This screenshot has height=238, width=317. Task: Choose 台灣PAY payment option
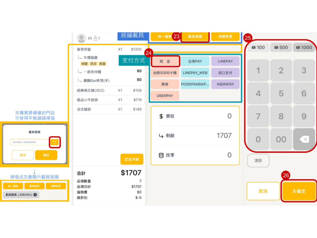point(195,61)
